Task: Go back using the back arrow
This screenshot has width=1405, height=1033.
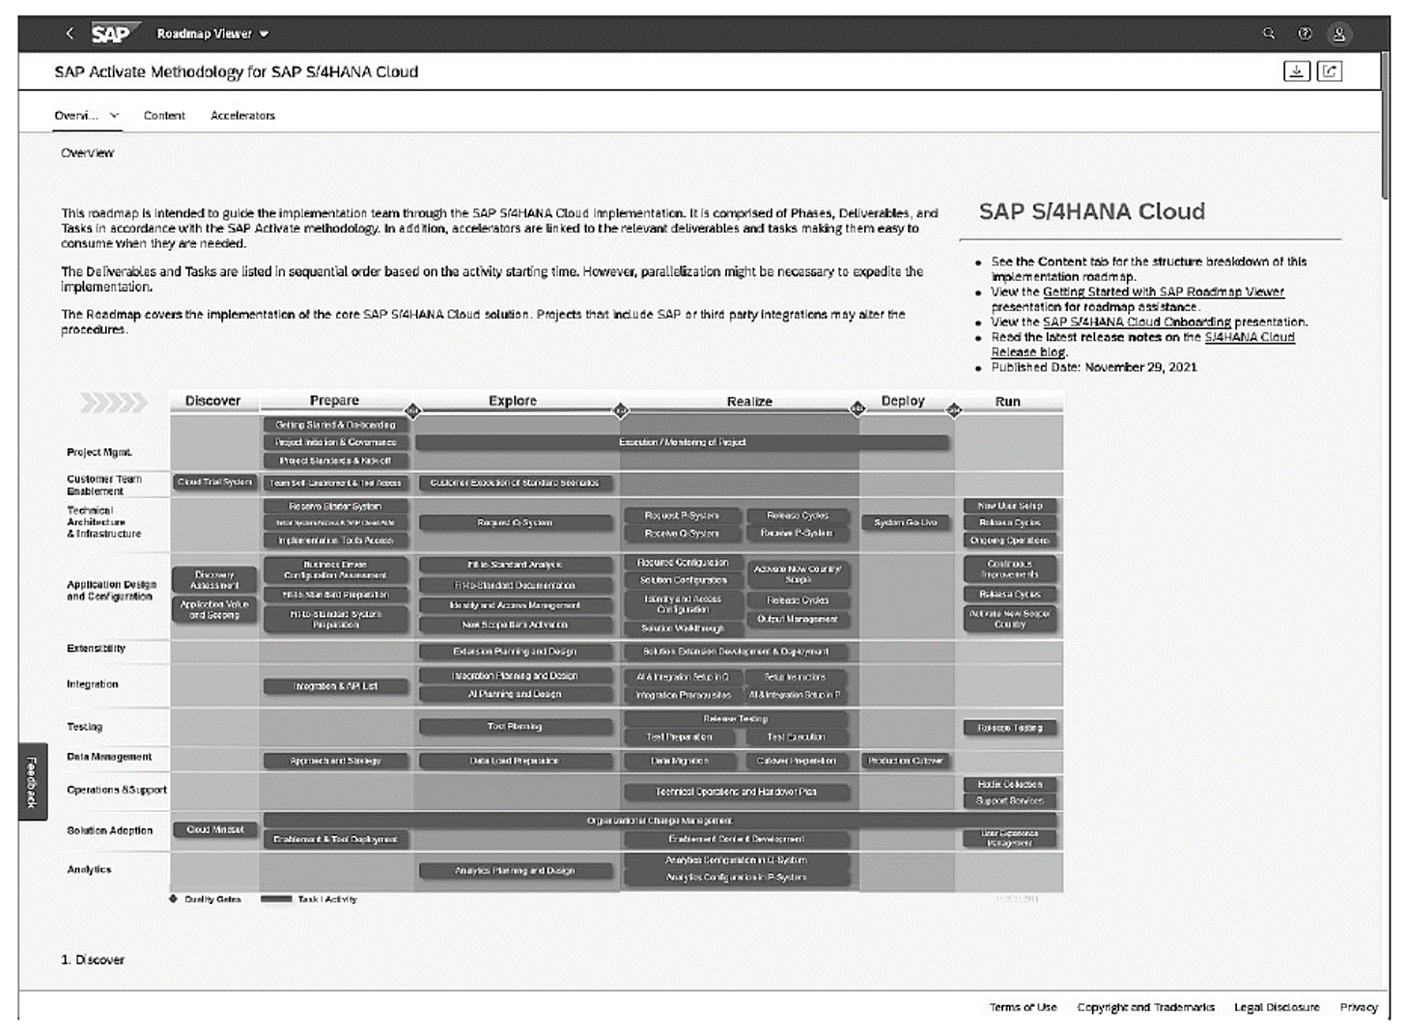Action: (69, 33)
